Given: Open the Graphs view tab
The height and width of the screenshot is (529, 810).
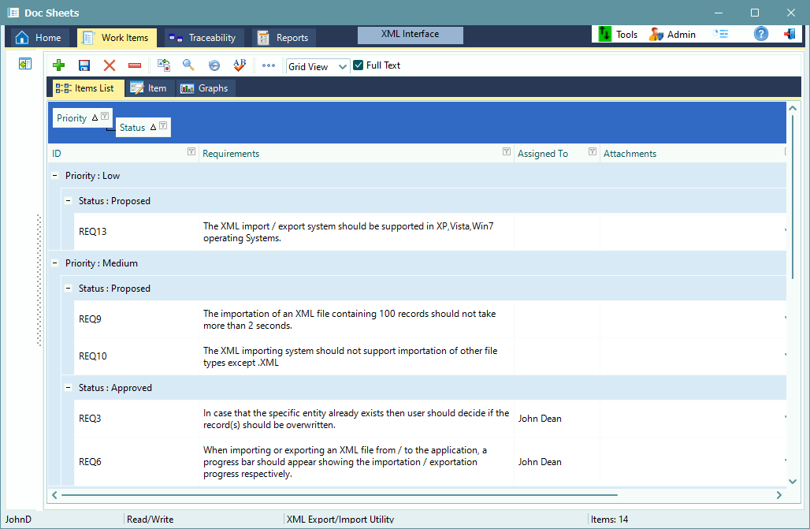Looking at the screenshot, I should coord(205,88).
